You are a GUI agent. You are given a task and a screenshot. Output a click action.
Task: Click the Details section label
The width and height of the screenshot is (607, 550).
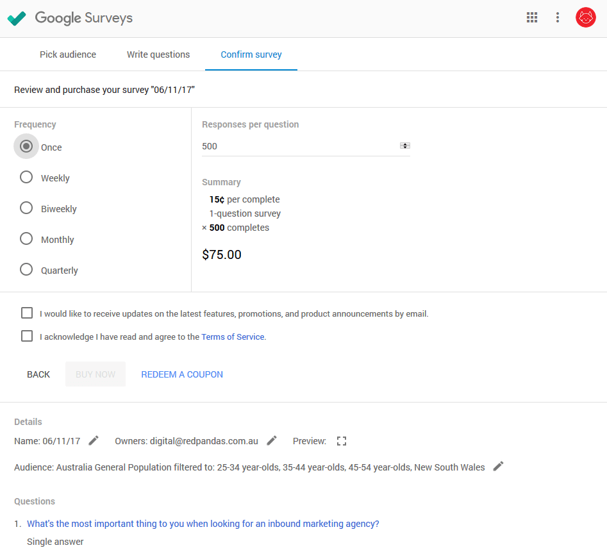tap(28, 422)
